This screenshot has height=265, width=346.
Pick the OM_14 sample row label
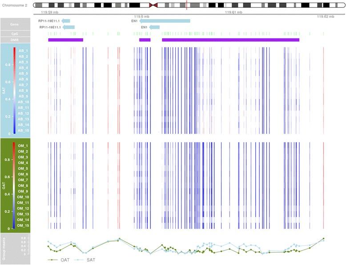pyautogui.click(x=23, y=220)
